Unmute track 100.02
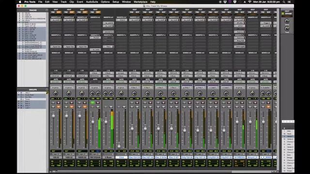The height and width of the screenshot is (174, 310). pyautogui.click(x=58, y=107)
